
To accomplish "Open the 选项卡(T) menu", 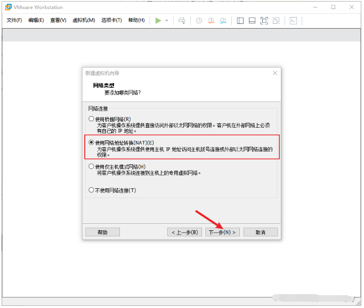I will [x=111, y=20].
